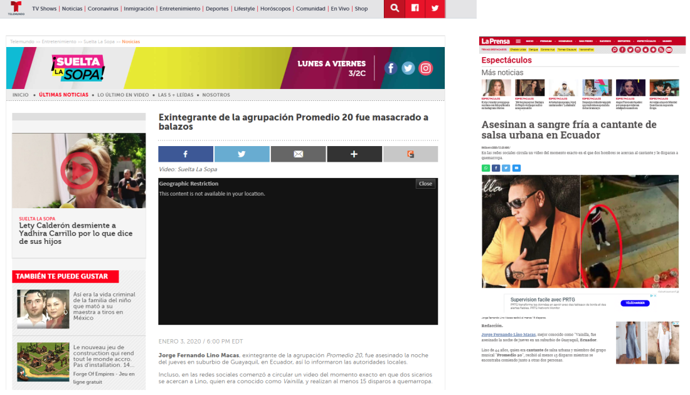Viewport: 690px width, 395px height.
Task: Open Mundo in La Prensa top menu
Action: [667, 41]
